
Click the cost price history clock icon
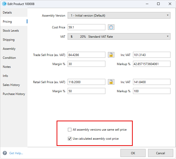pyautogui.click(x=111, y=27)
